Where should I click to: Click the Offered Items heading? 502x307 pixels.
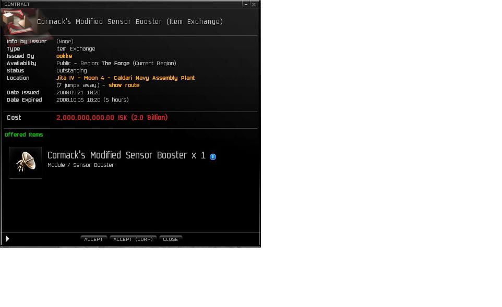(x=23, y=134)
